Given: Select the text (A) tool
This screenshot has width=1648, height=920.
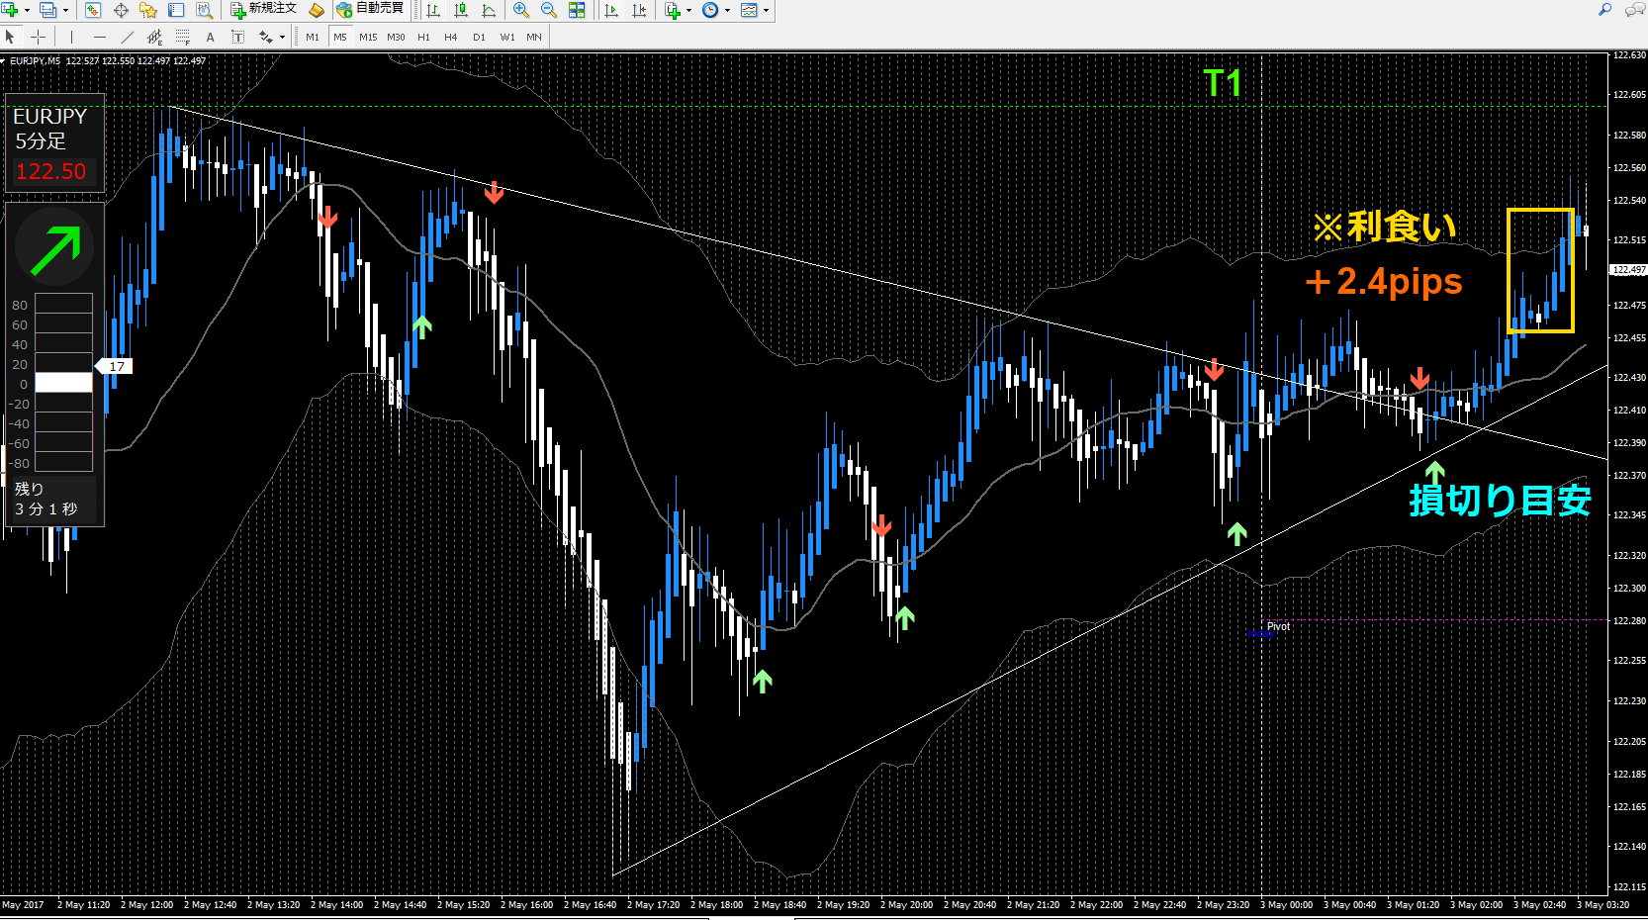Looking at the screenshot, I should [210, 37].
